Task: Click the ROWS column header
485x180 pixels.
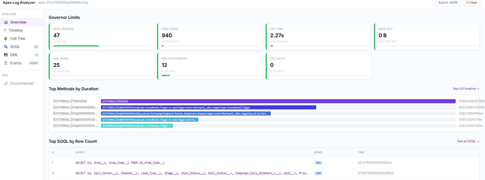Action: pyautogui.click(x=318, y=152)
